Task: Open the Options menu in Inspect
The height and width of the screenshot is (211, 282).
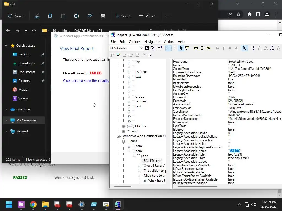Action: point(134,42)
